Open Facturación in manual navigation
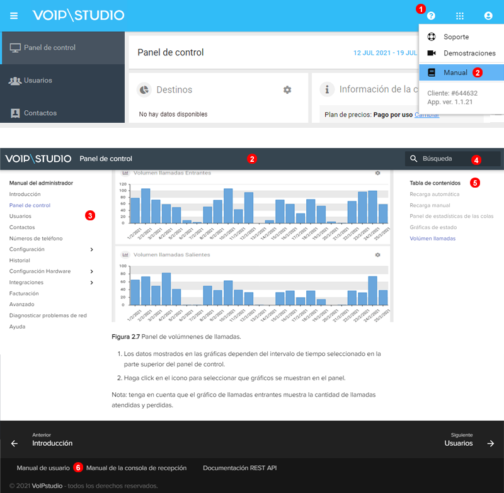 [x=24, y=293]
